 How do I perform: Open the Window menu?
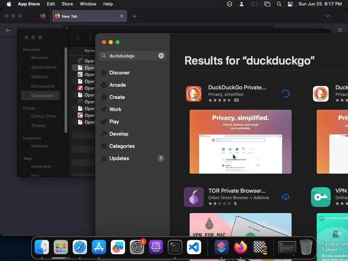[88, 4]
